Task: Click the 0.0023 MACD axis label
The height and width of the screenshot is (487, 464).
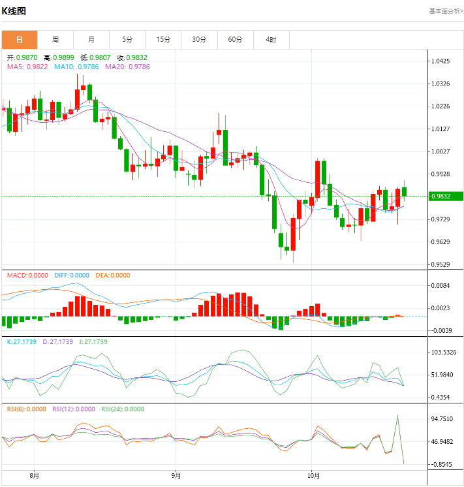Action: pos(441,308)
